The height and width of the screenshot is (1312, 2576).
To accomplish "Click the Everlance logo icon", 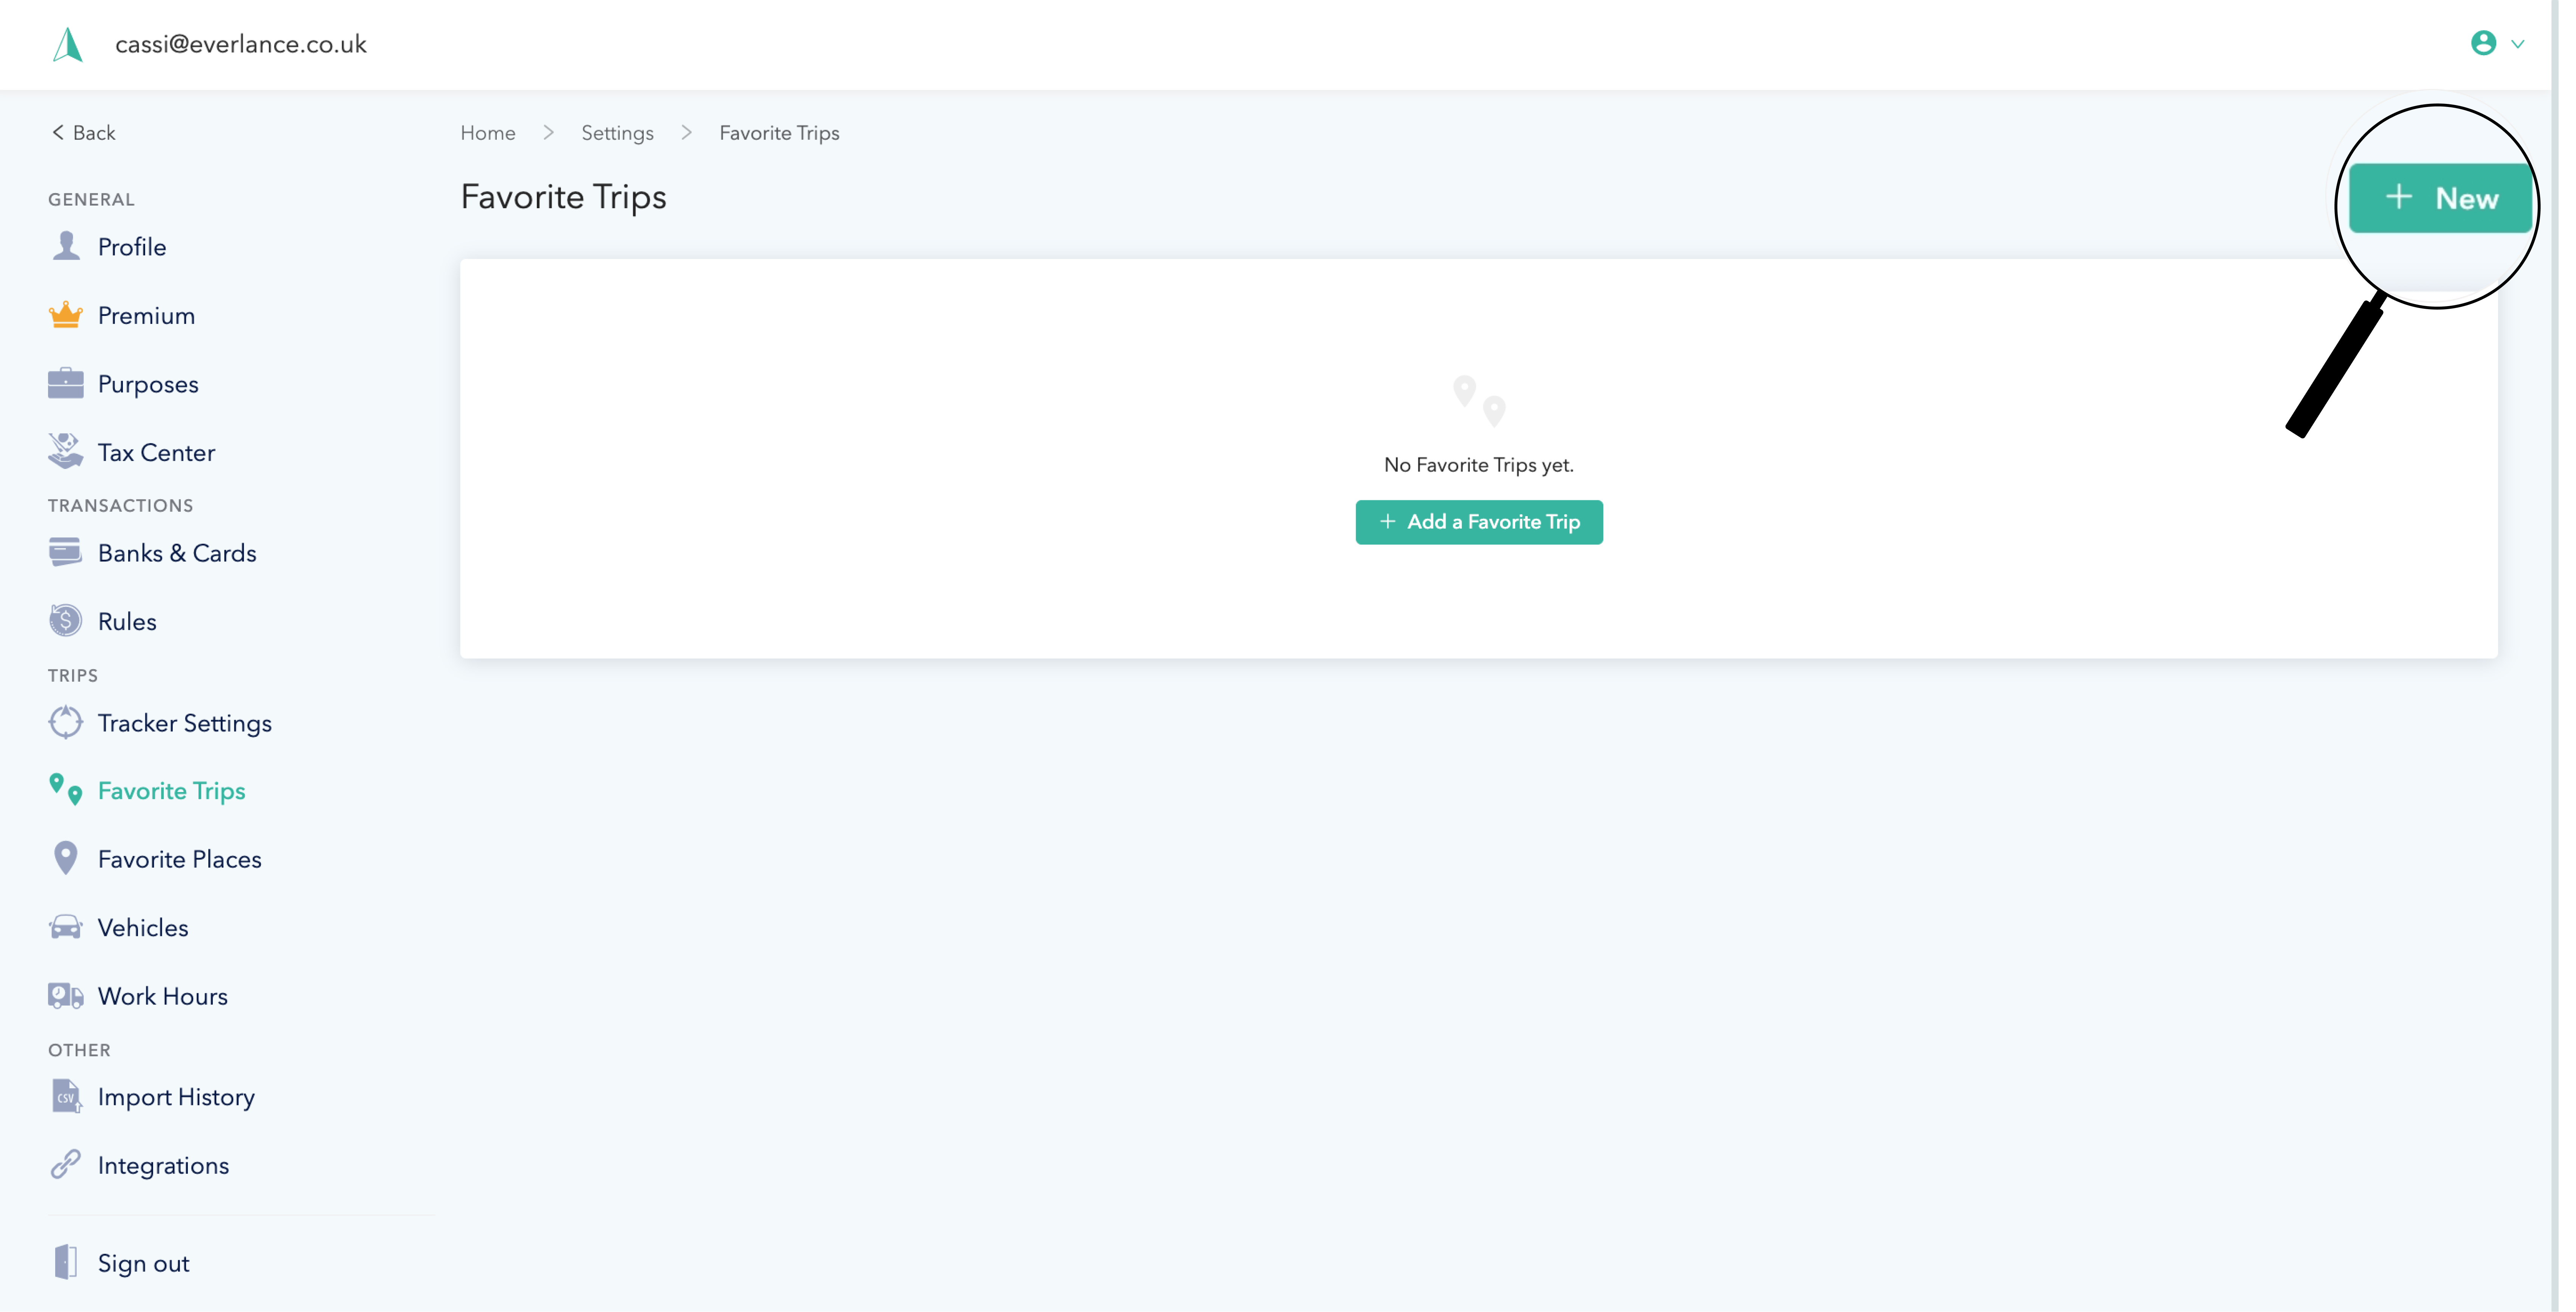I will point(68,45).
